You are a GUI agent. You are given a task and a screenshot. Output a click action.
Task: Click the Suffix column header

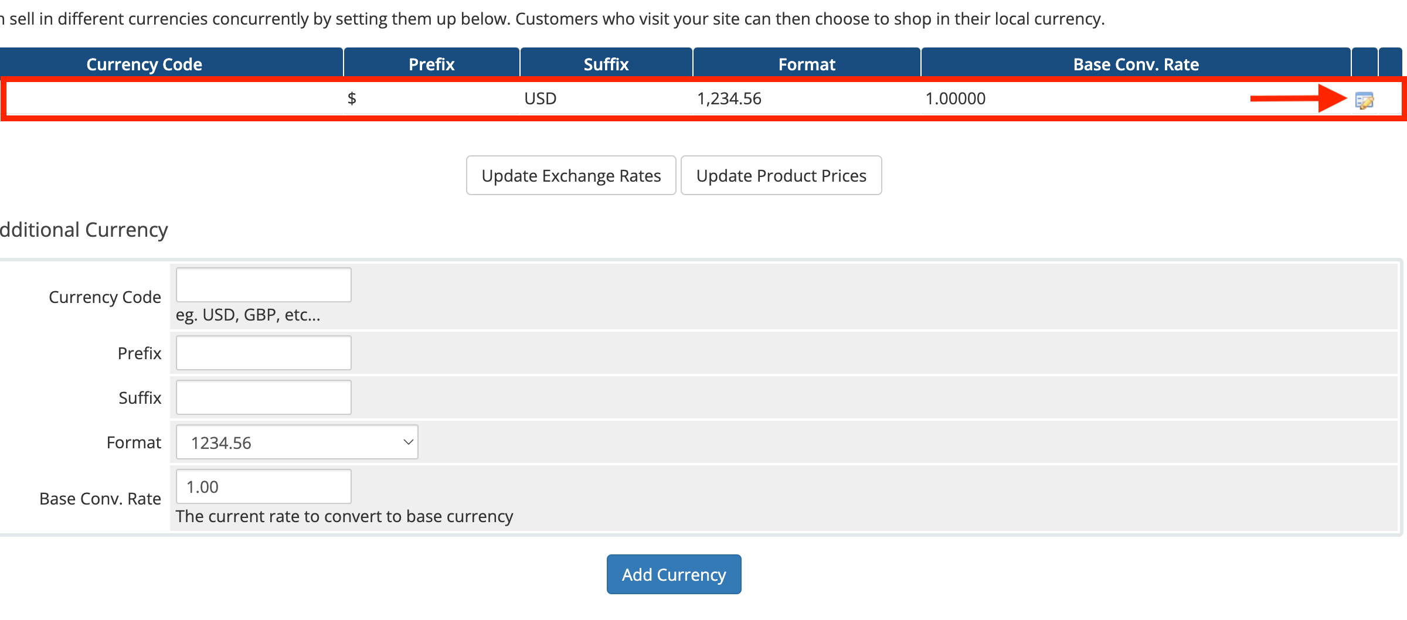(606, 64)
